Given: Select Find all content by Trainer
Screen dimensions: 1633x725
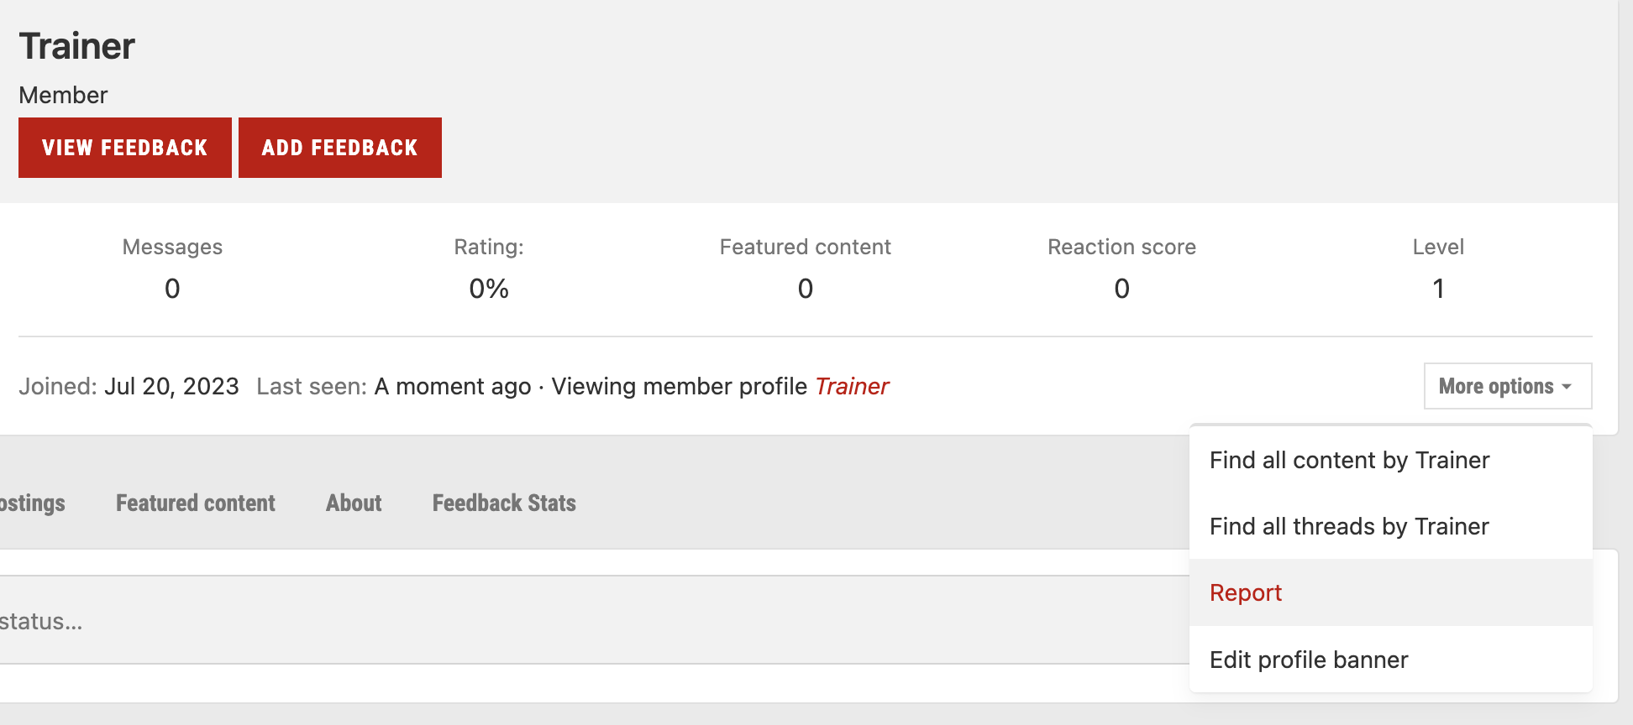Looking at the screenshot, I should pos(1349,460).
